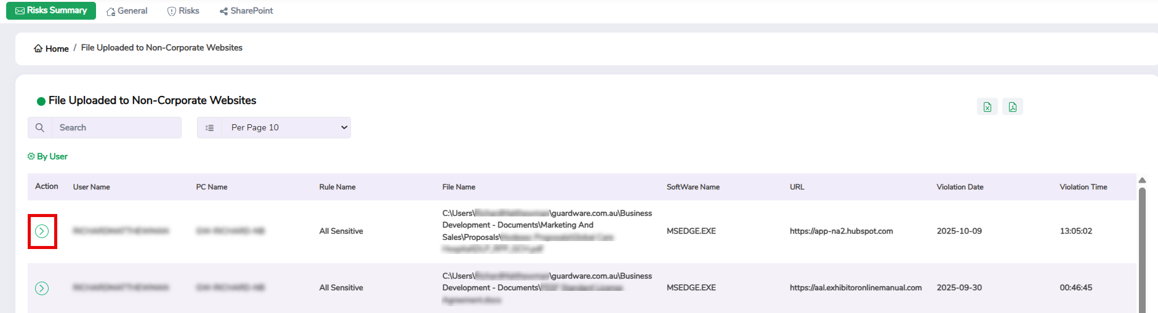Click the Home breadcrumb link

point(57,49)
